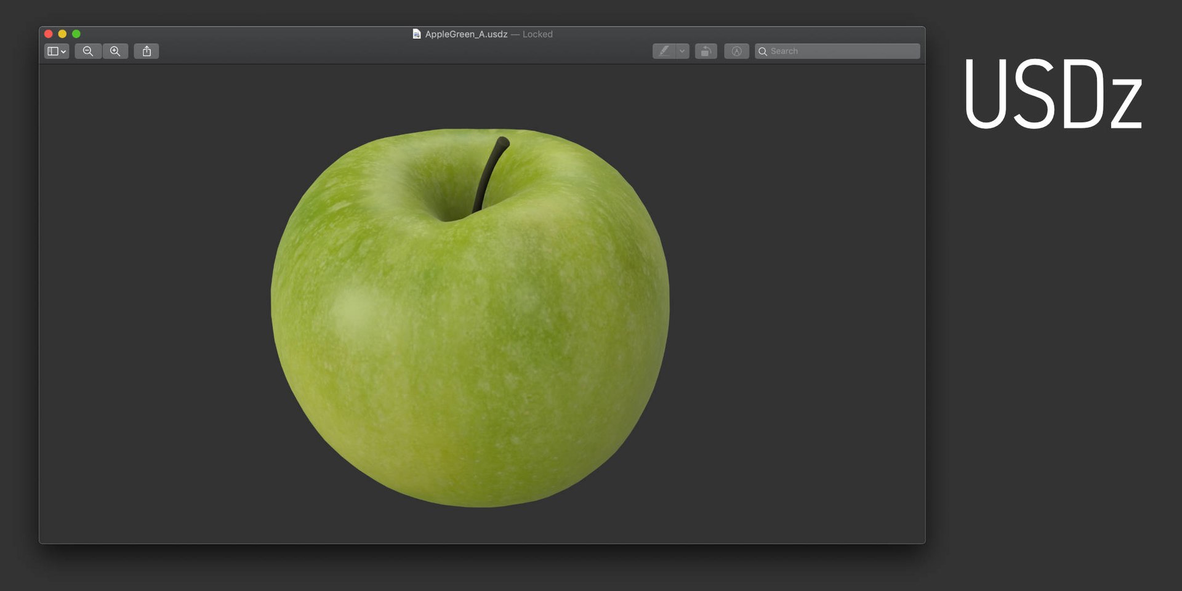
Task: Click the AppleGreen_A.usdz window title
Action: point(466,34)
